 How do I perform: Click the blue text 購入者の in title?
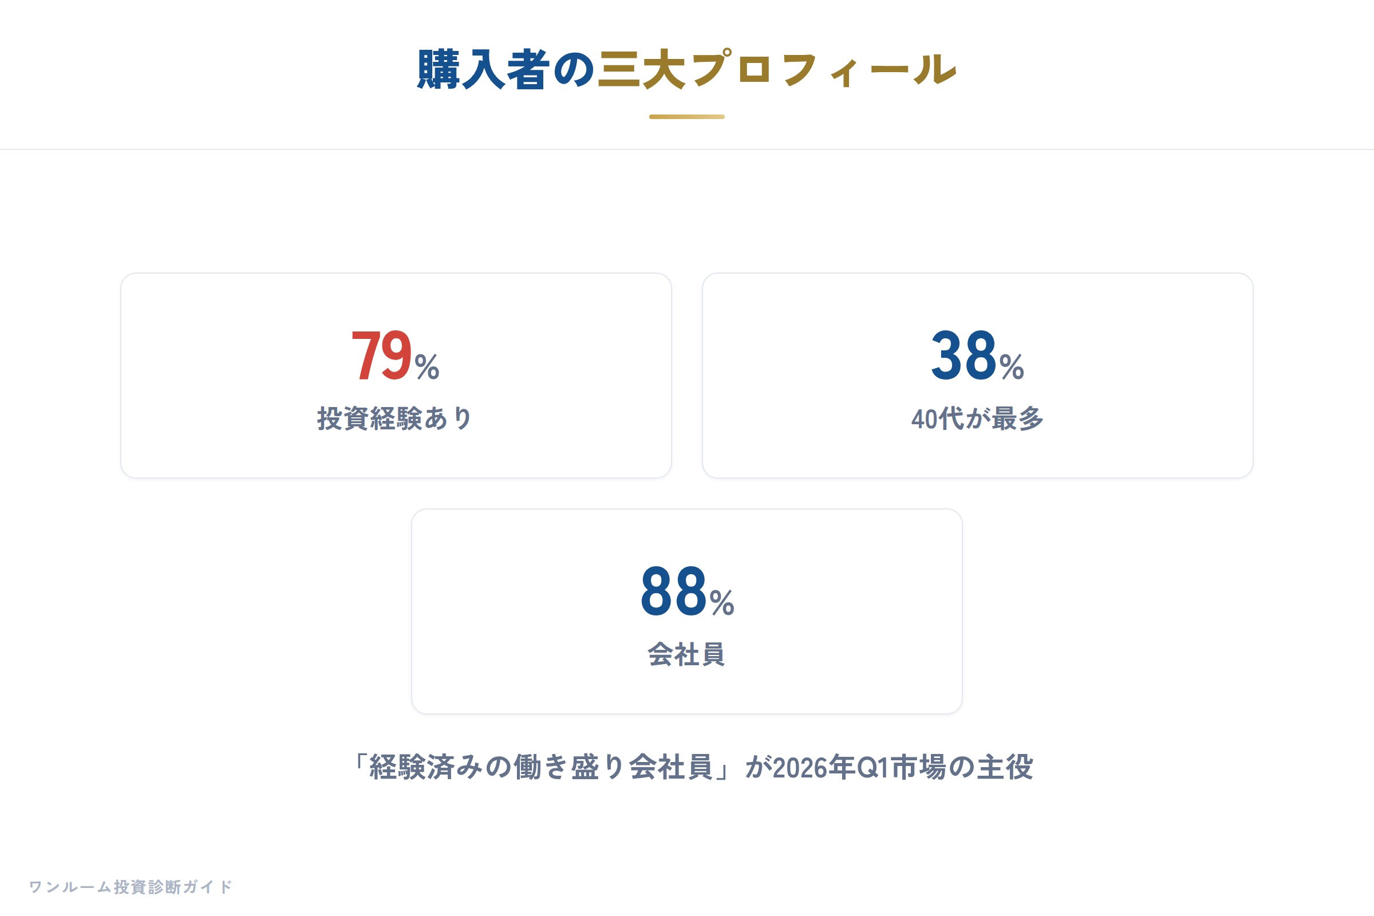tap(506, 69)
